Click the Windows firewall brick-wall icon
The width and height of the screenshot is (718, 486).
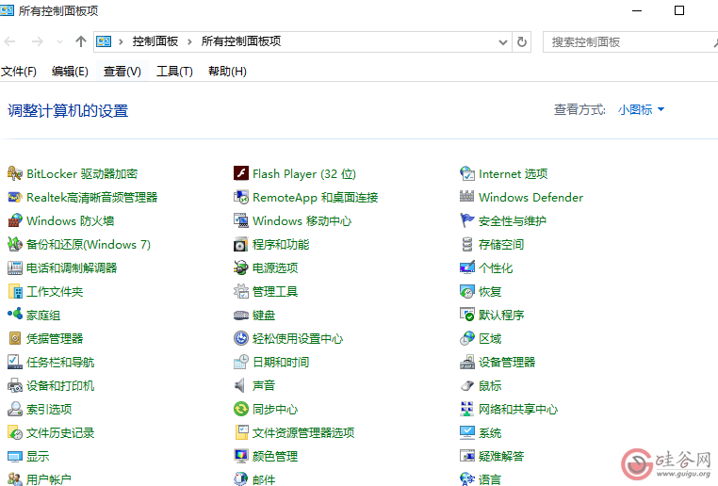coord(15,220)
